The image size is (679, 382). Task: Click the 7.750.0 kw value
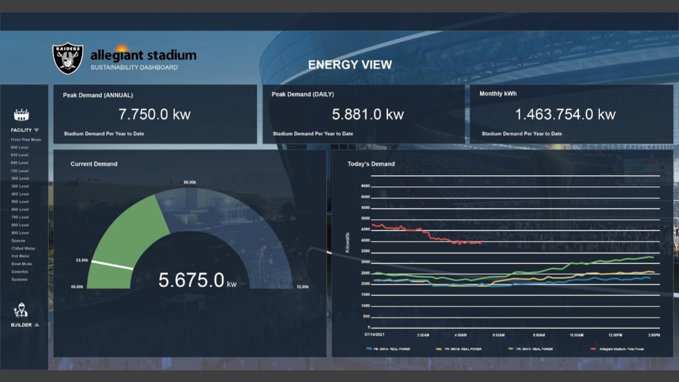pos(154,115)
